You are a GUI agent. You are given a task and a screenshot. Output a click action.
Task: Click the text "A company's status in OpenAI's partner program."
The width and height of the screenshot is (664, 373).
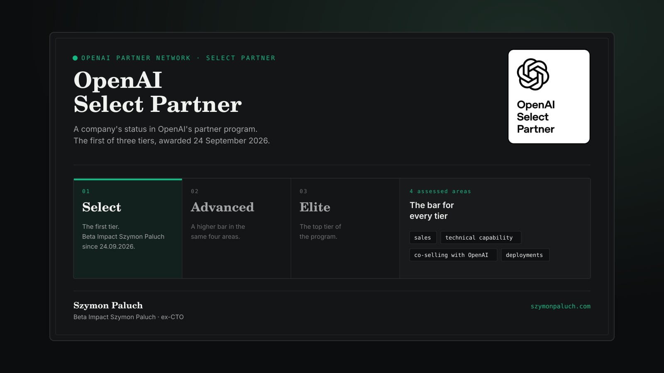coord(166,129)
